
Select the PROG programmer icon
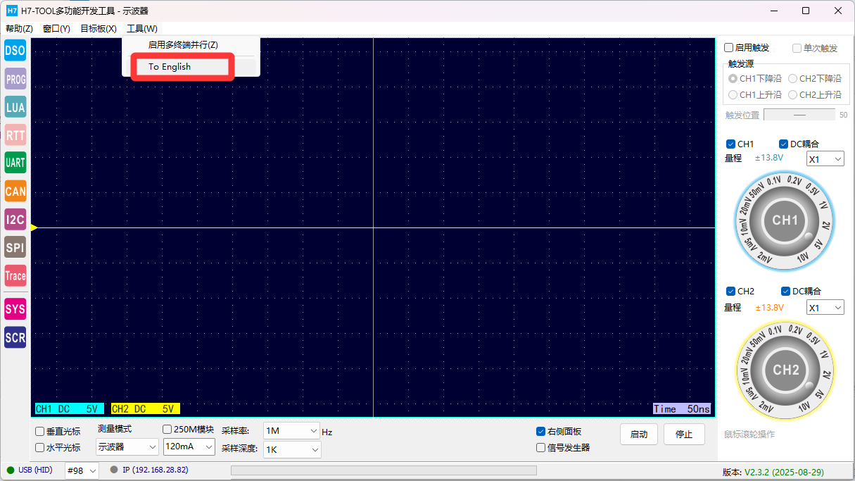[x=15, y=79]
